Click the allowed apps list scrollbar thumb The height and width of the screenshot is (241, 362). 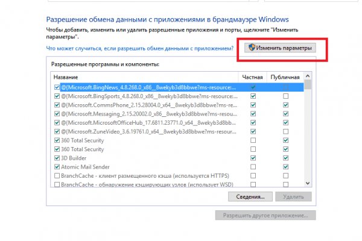308,86
